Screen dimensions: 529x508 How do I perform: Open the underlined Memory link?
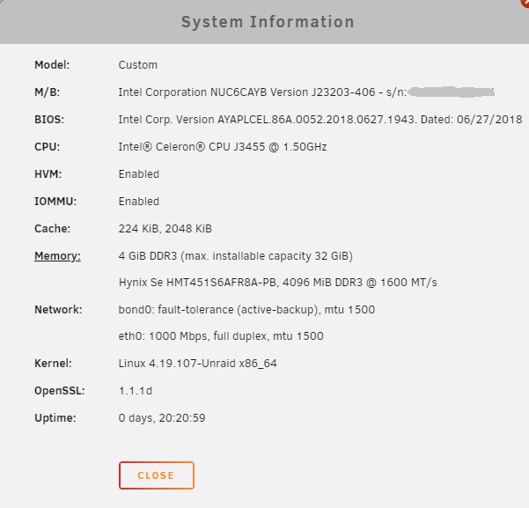click(x=57, y=256)
